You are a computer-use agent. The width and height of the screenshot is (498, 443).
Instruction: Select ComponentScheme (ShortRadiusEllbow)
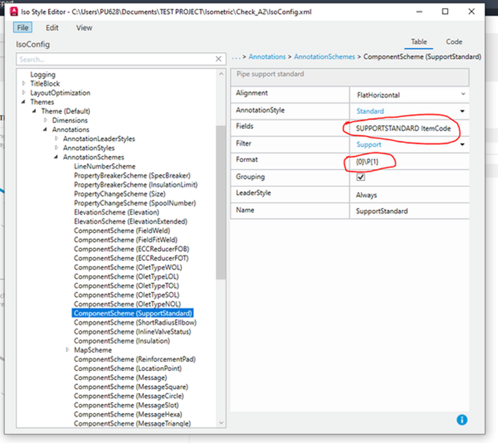(135, 322)
